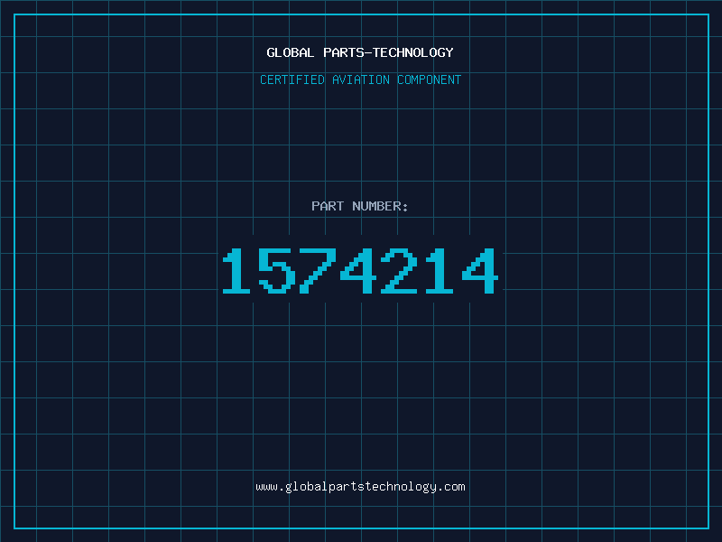722x542 pixels.
Task: Click the 'CERTIFIED AVIATION COMPONENT' subtitle
Action: (x=360, y=79)
